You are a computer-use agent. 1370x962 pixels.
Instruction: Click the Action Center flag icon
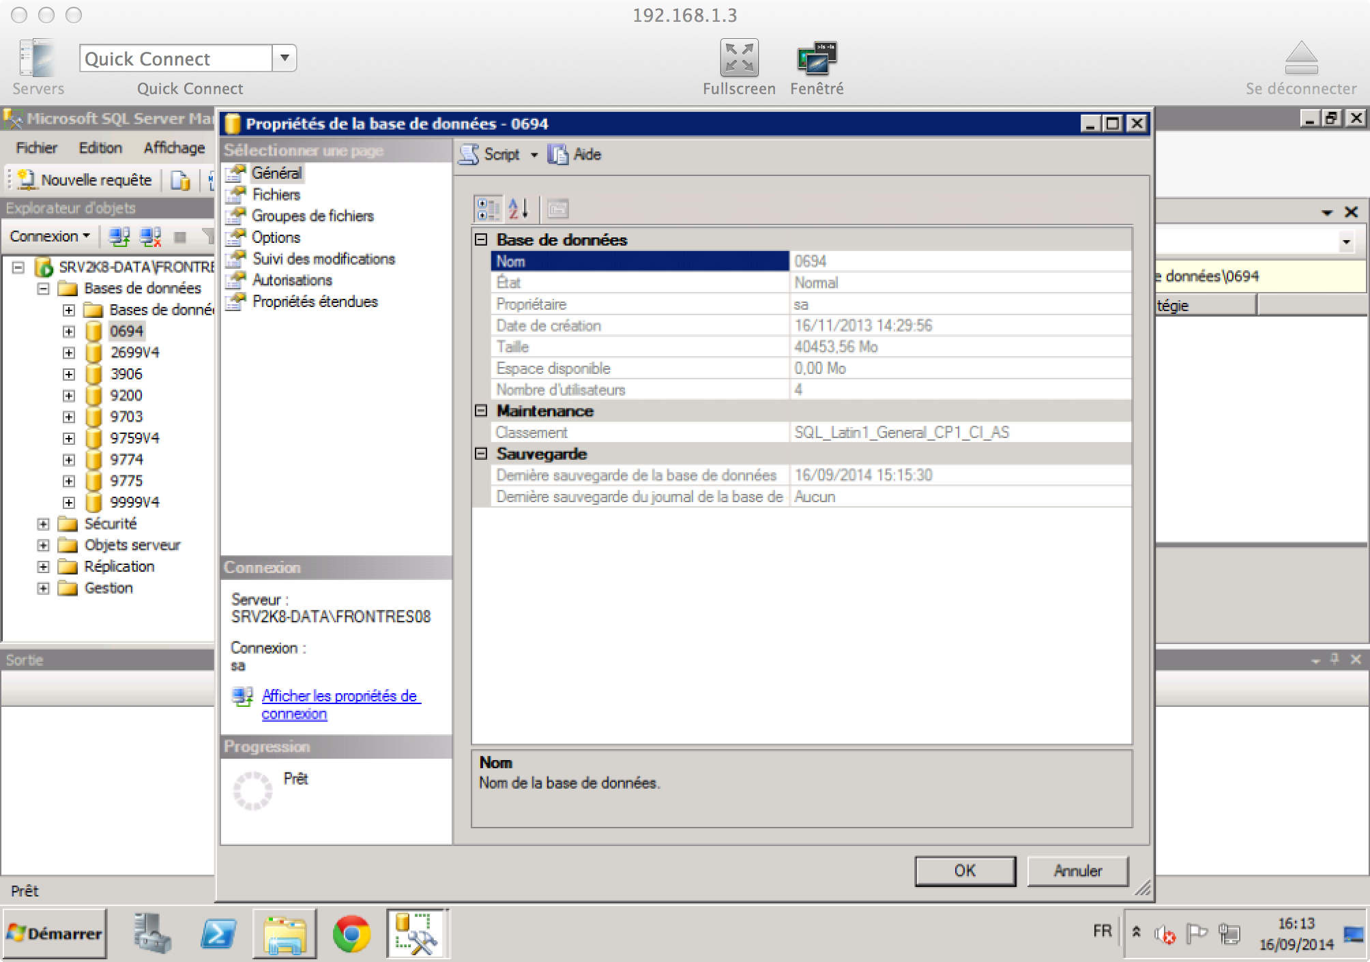click(1197, 933)
